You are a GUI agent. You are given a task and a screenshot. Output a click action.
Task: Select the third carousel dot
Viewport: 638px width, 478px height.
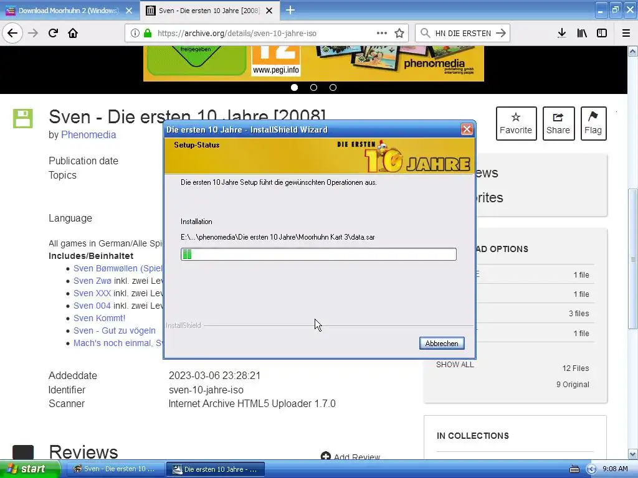coord(333,87)
